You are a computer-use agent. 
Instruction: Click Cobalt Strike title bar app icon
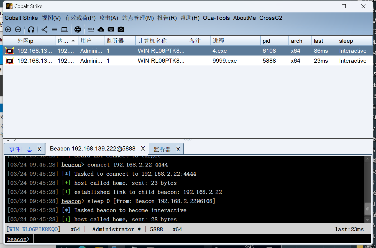click(9, 6)
